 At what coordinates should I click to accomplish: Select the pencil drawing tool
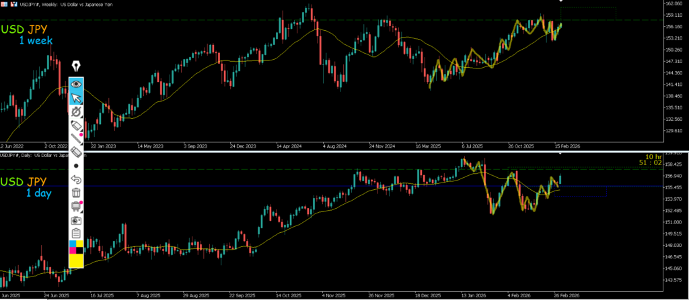76,126
